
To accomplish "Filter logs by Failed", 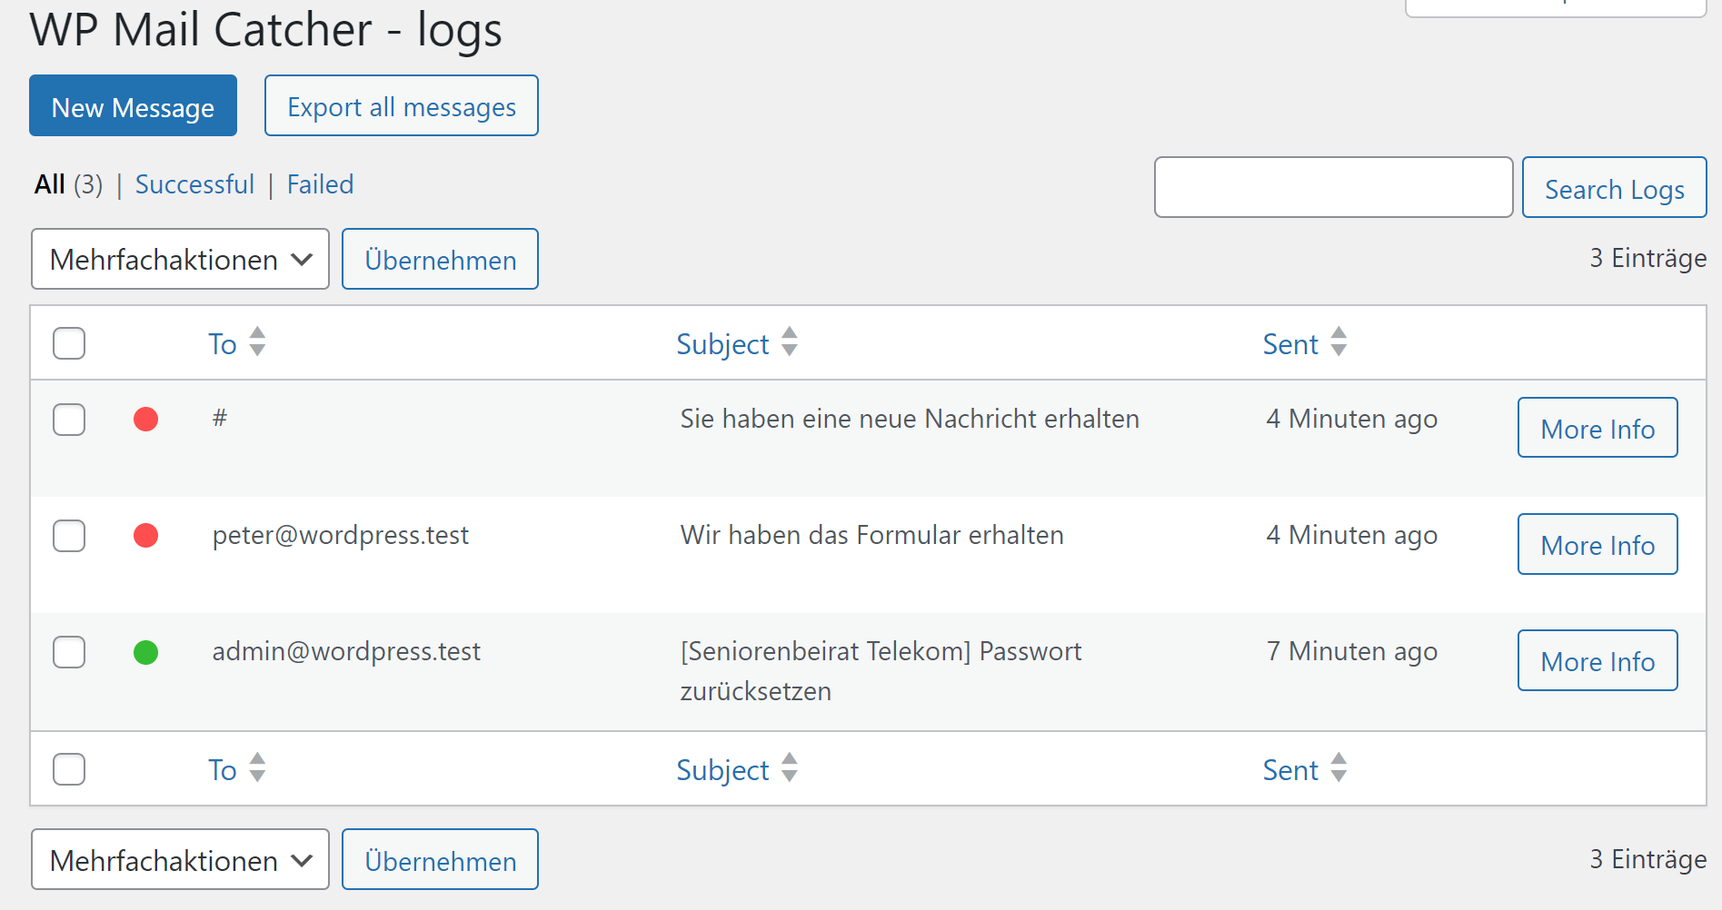I will coord(320,184).
